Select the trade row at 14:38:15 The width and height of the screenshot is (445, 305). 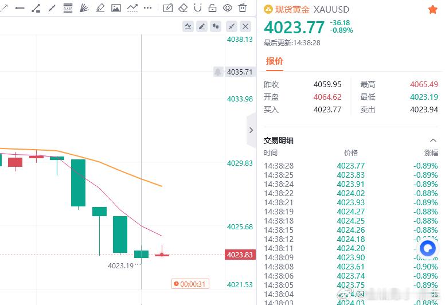point(351,230)
